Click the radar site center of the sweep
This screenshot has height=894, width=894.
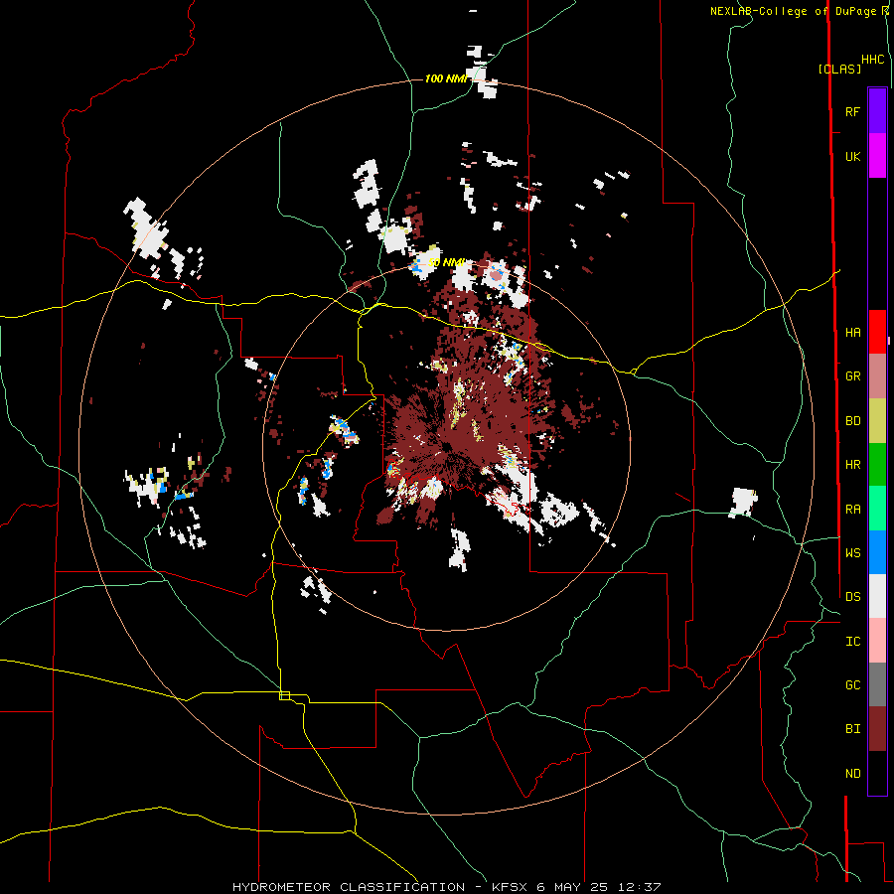click(446, 446)
